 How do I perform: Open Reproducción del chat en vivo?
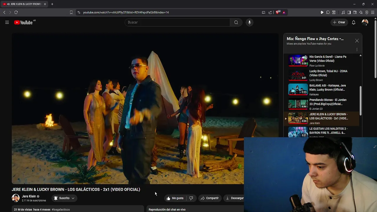pos(167,210)
